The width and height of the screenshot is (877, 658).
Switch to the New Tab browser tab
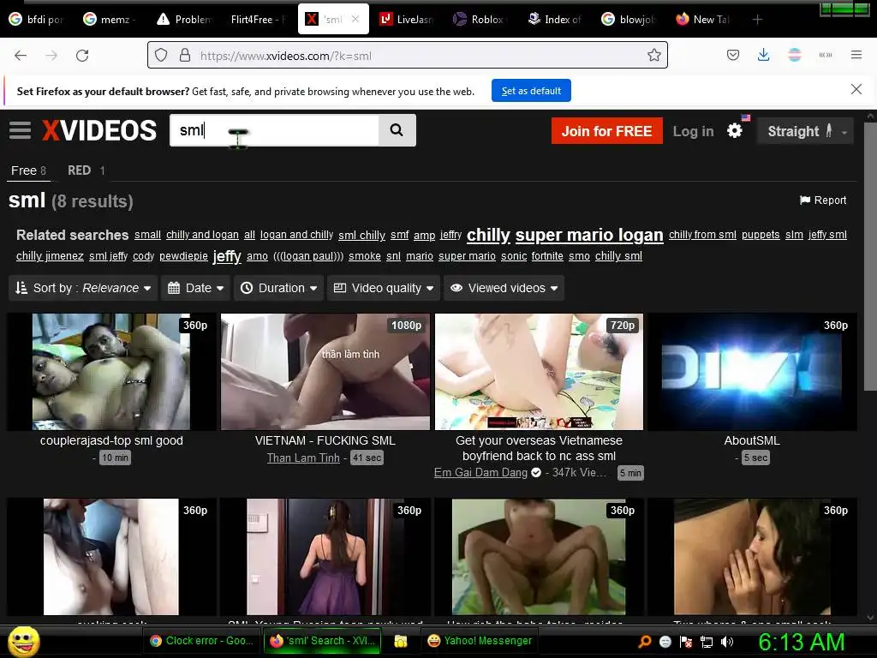tap(703, 20)
